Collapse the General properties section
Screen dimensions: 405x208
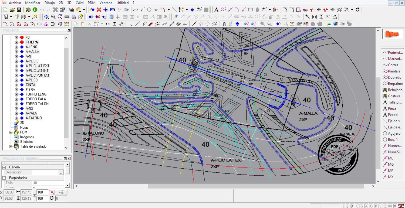pos(4,167)
